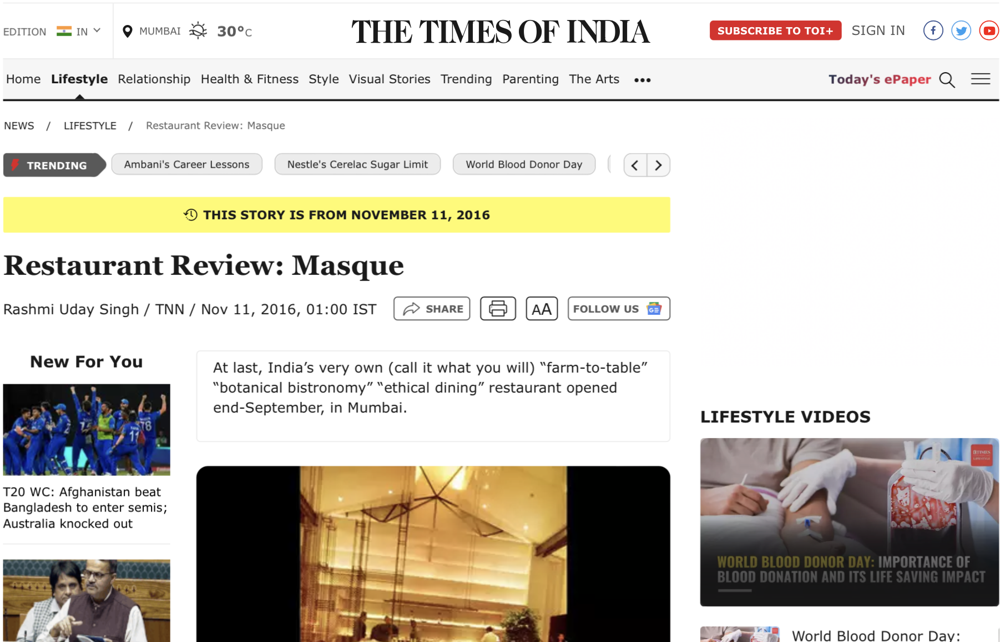Click the 'New For You' heading
Viewport: 1000px width, 642px height.
coord(87,362)
